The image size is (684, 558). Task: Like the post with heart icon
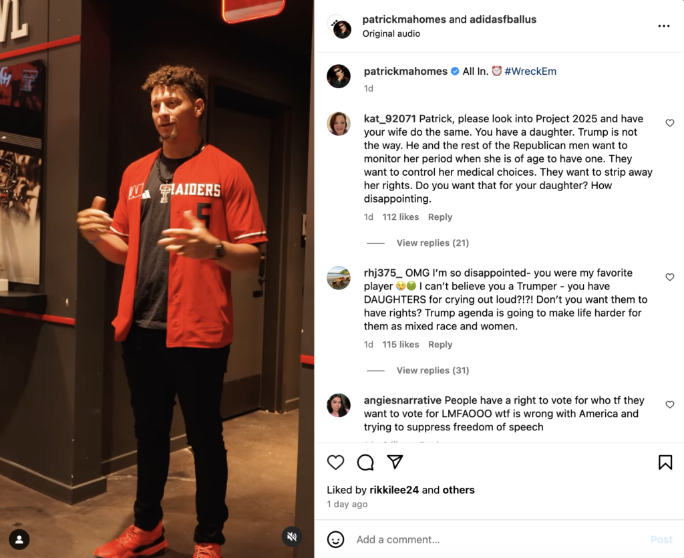335,462
